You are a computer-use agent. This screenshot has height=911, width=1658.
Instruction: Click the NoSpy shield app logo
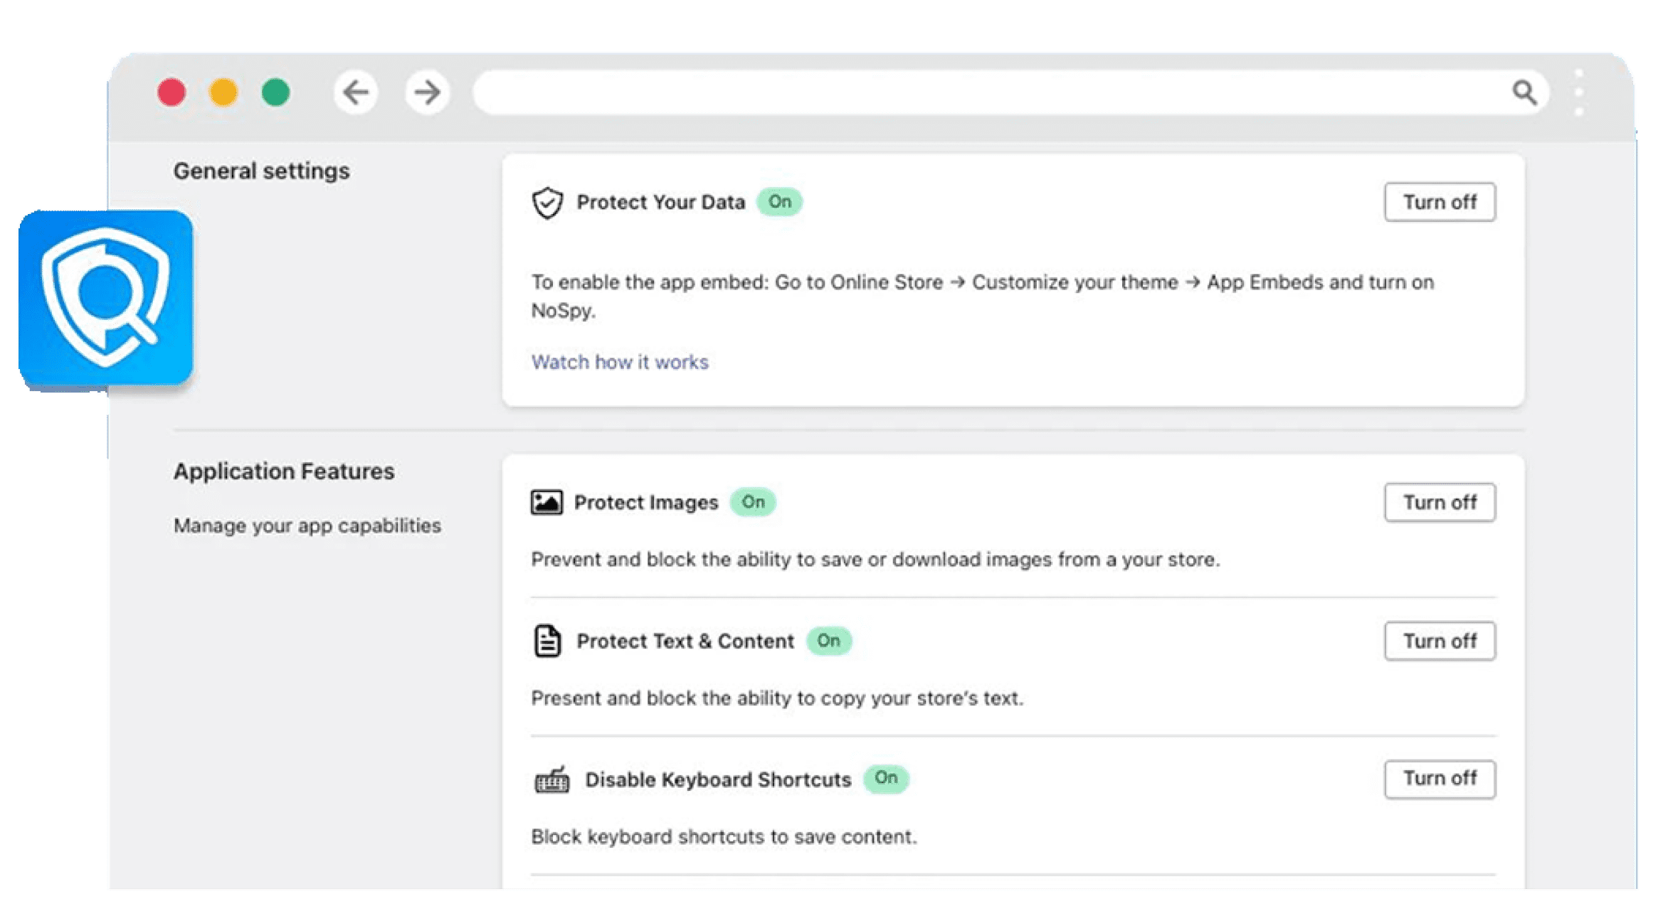[105, 298]
